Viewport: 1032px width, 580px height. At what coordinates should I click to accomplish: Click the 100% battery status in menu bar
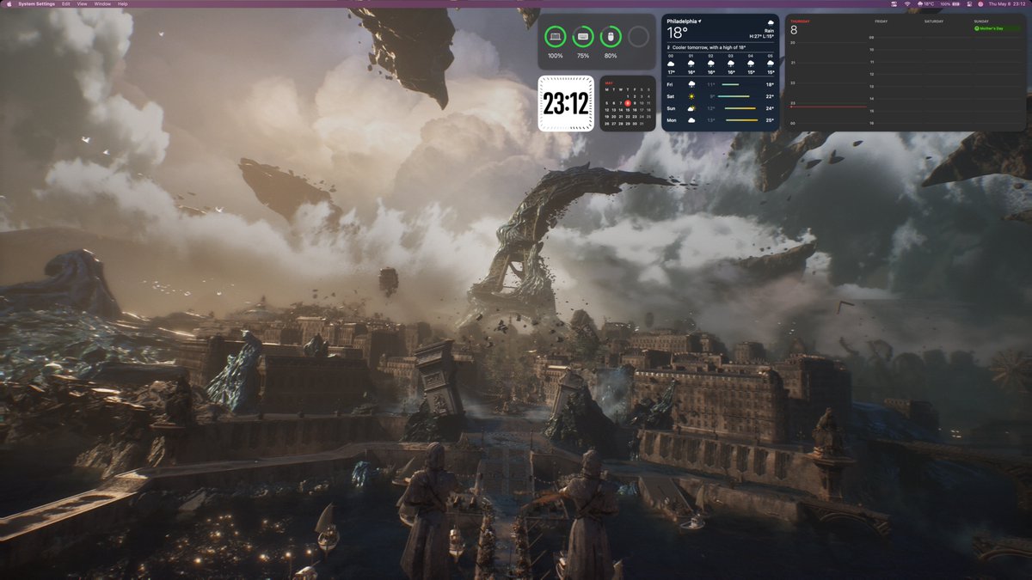click(949, 3)
